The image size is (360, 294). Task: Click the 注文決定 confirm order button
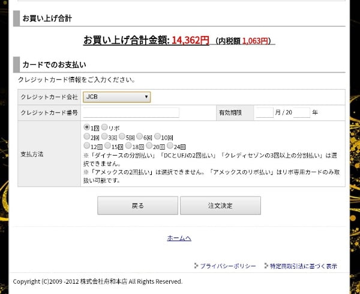click(x=220, y=206)
